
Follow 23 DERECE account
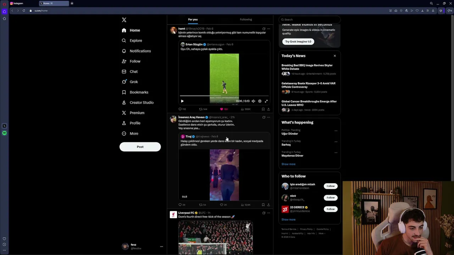pos(331,209)
